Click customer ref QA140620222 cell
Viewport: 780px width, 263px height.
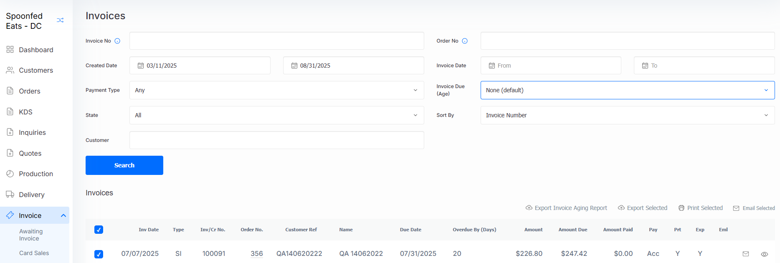[x=299, y=254]
